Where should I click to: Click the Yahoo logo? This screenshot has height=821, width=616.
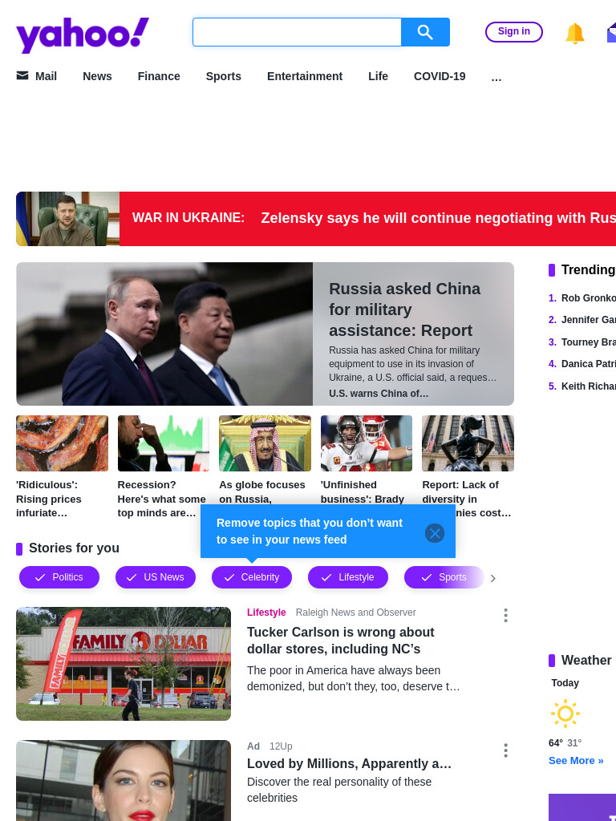point(83,34)
